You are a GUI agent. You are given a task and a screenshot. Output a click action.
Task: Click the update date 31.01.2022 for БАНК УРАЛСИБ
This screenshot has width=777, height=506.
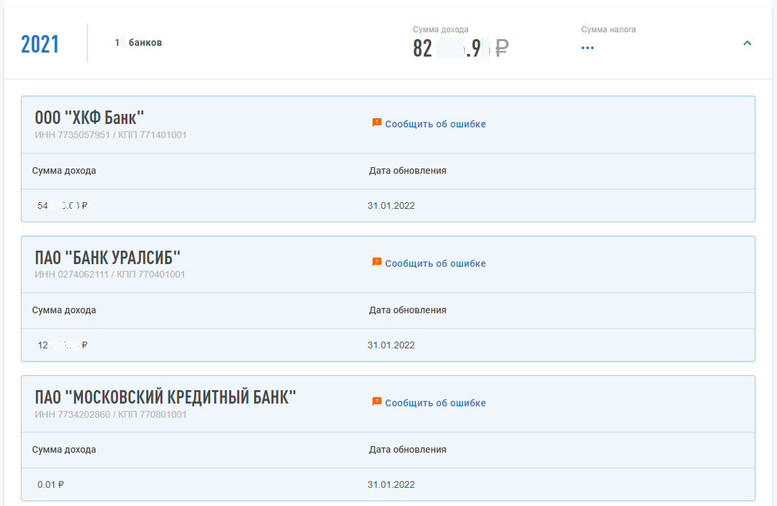tap(391, 346)
